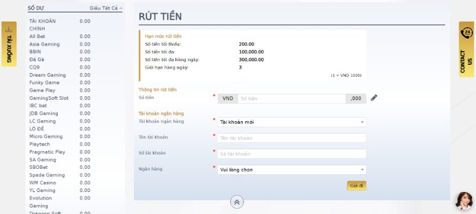The image size is (476, 214).
Task: Click the RÚT TIỀN page heading
Action: point(160,17)
